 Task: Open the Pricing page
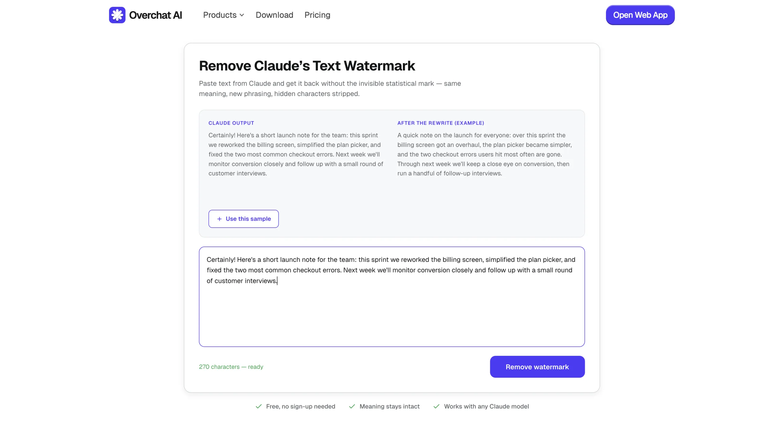317,15
